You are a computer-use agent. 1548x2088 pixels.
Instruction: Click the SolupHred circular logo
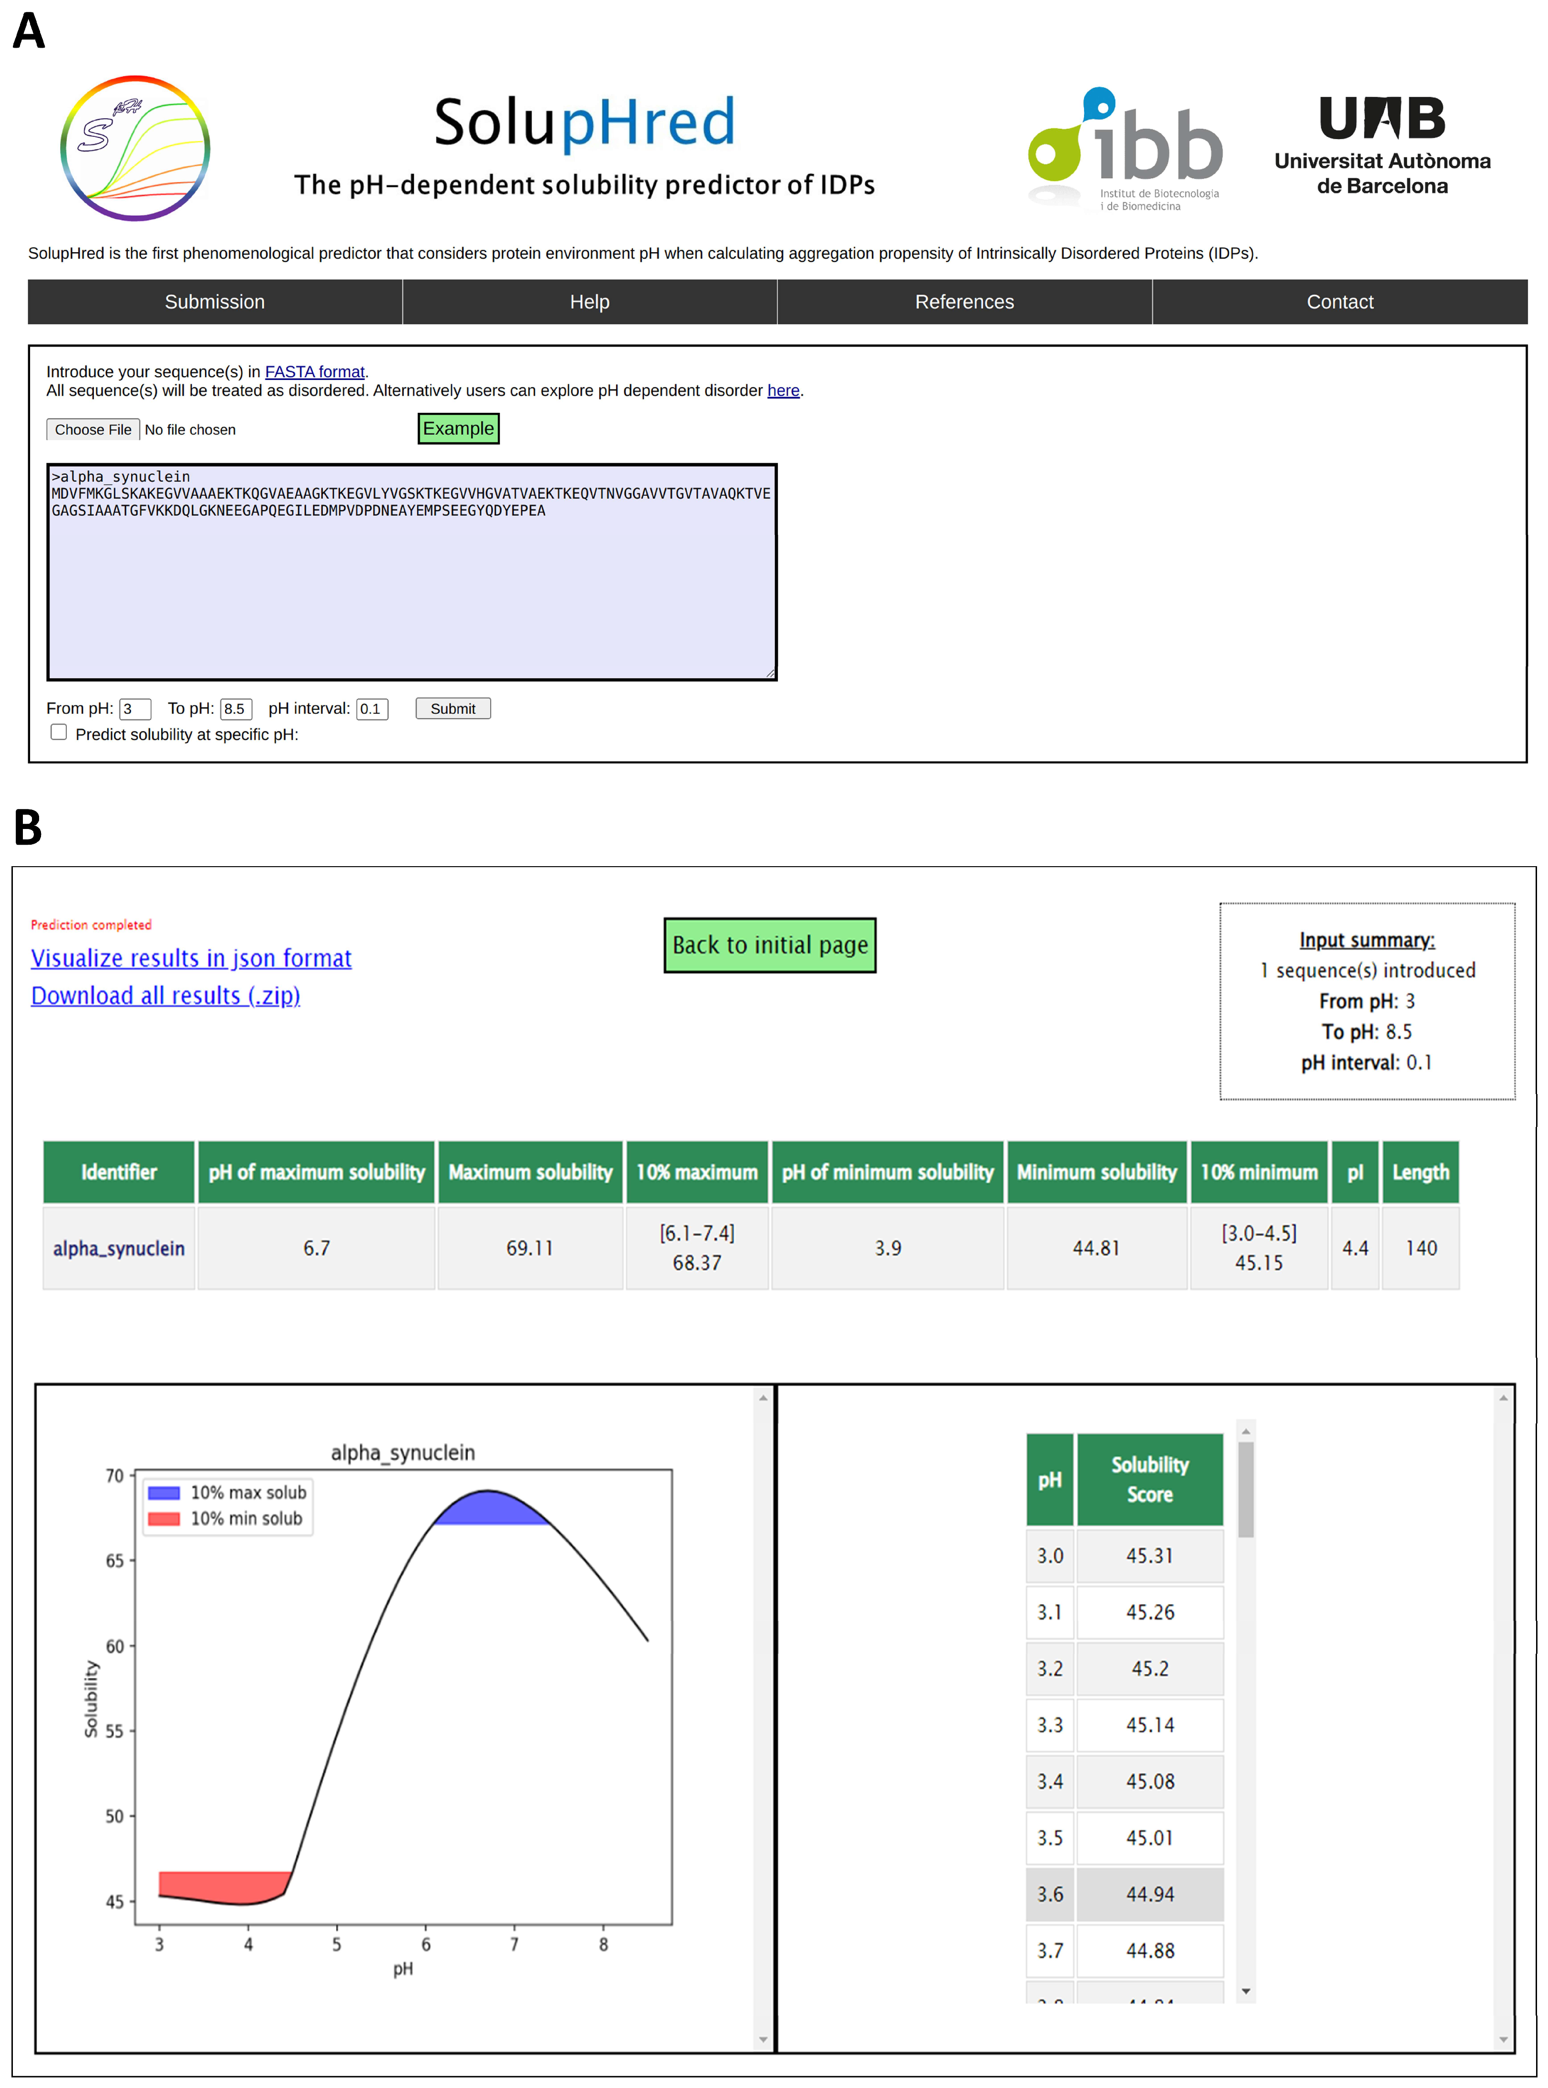click(135, 148)
